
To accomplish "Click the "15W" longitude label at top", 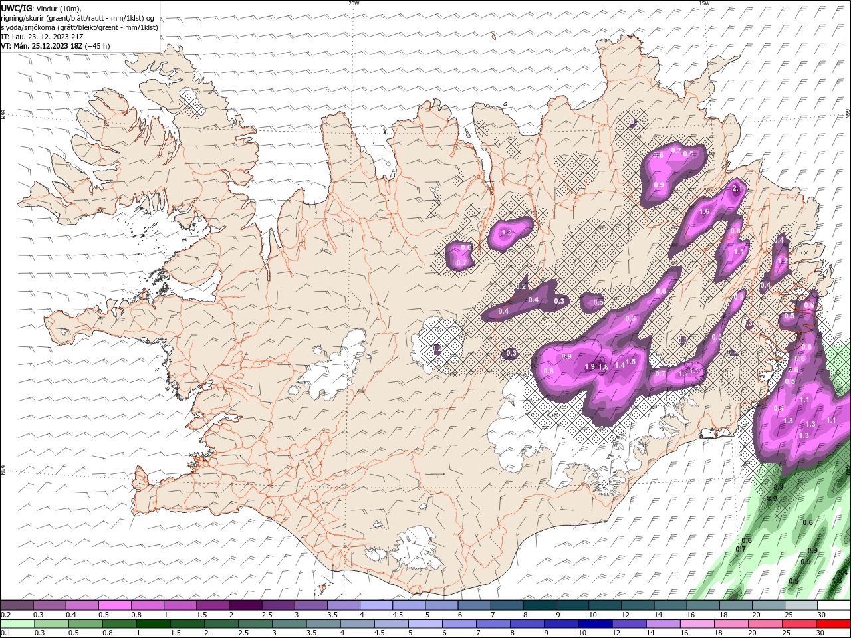I will [x=704, y=3].
